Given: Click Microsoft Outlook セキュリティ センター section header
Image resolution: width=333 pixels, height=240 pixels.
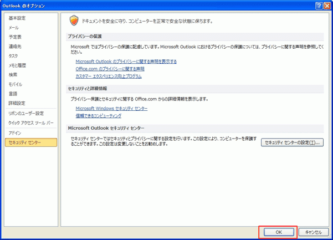Looking at the screenshot, I should 194,128.
